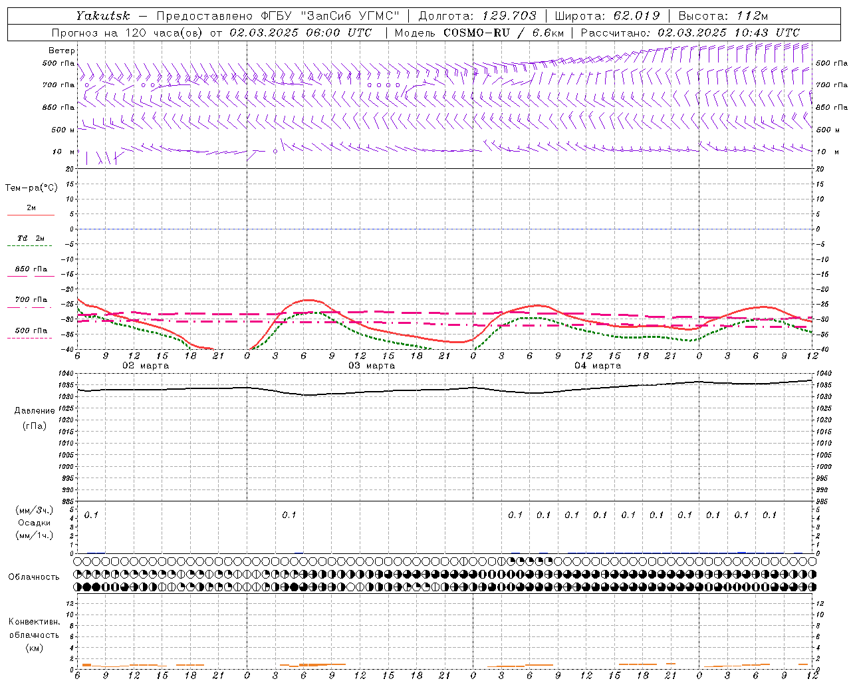Click the forecast start 02.03.2025 06:00 UTC
The width and height of the screenshot is (851, 681).
pos(301,33)
